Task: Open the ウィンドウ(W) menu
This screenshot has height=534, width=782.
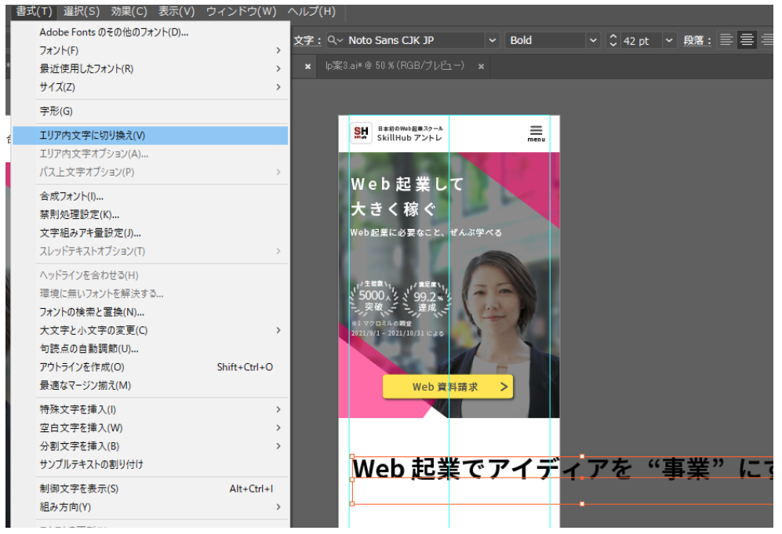Action: coord(241,12)
